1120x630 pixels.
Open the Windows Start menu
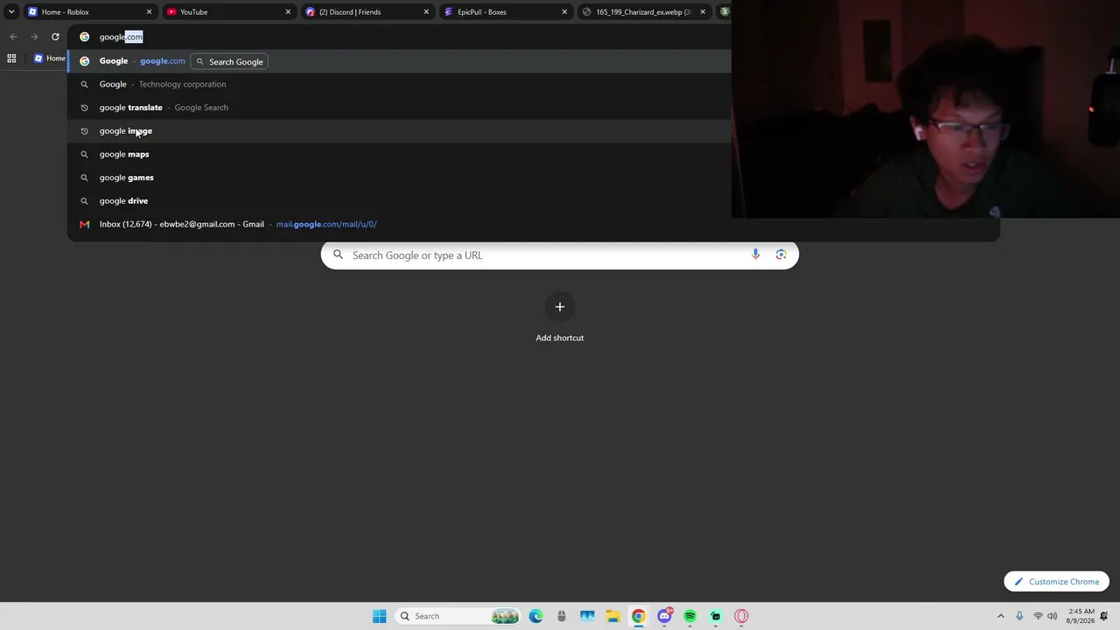tap(379, 616)
